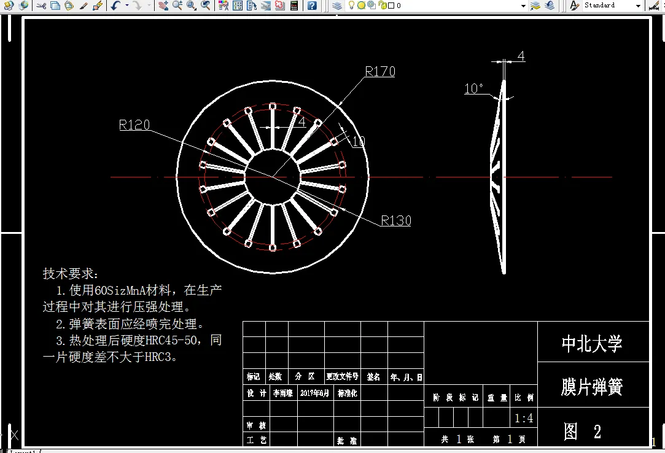
Task: Open the Layer Properties Manager icon
Action: click(x=336, y=6)
